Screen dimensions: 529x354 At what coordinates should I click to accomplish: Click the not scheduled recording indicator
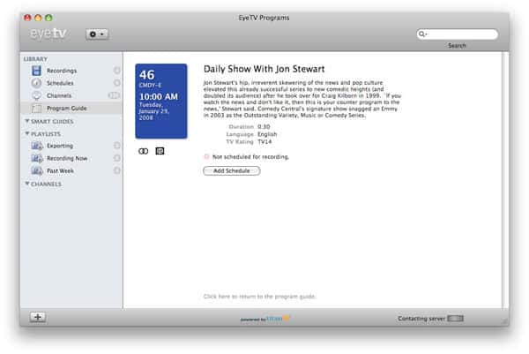[x=206, y=156]
